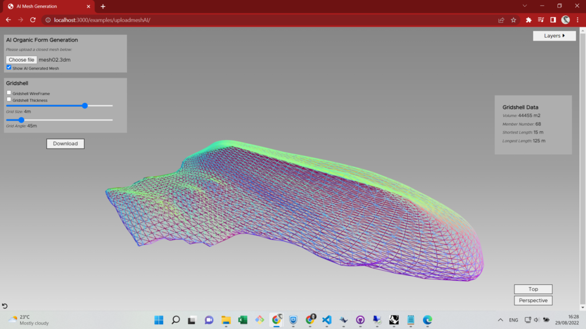Enable the Gridshell WireFrame checkbox
The height and width of the screenshot is (329, 586).
point(9,93)
